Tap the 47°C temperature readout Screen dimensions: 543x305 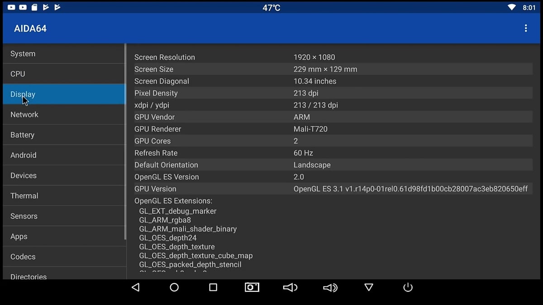(x=271, y=8)
